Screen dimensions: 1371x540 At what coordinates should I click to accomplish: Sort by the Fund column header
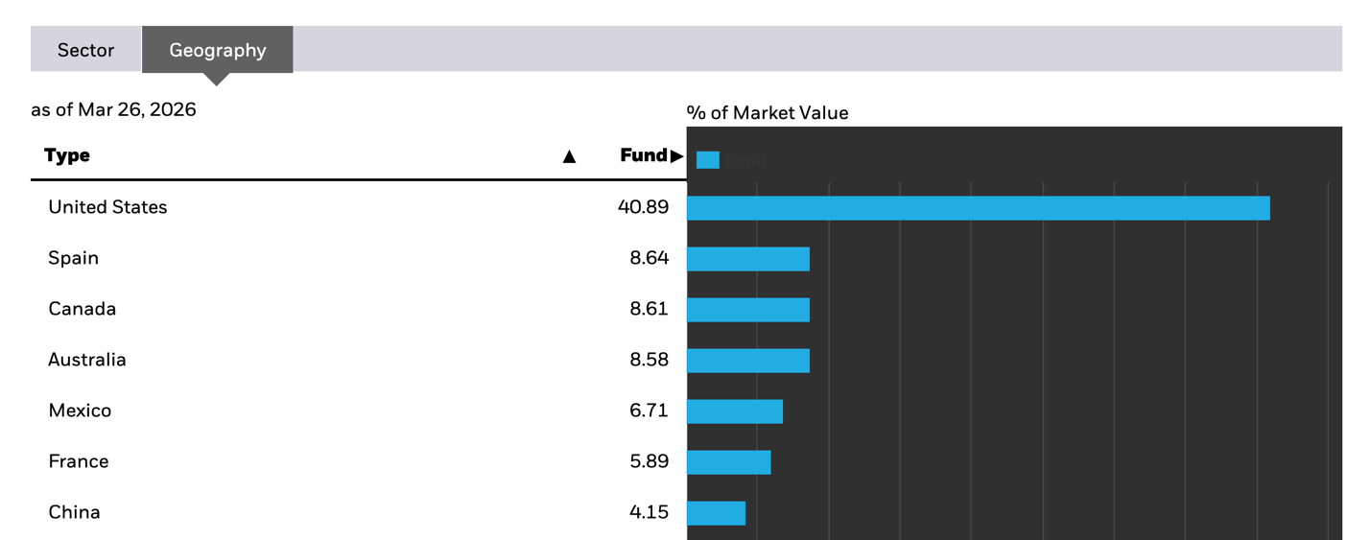[x=643, y=155]
